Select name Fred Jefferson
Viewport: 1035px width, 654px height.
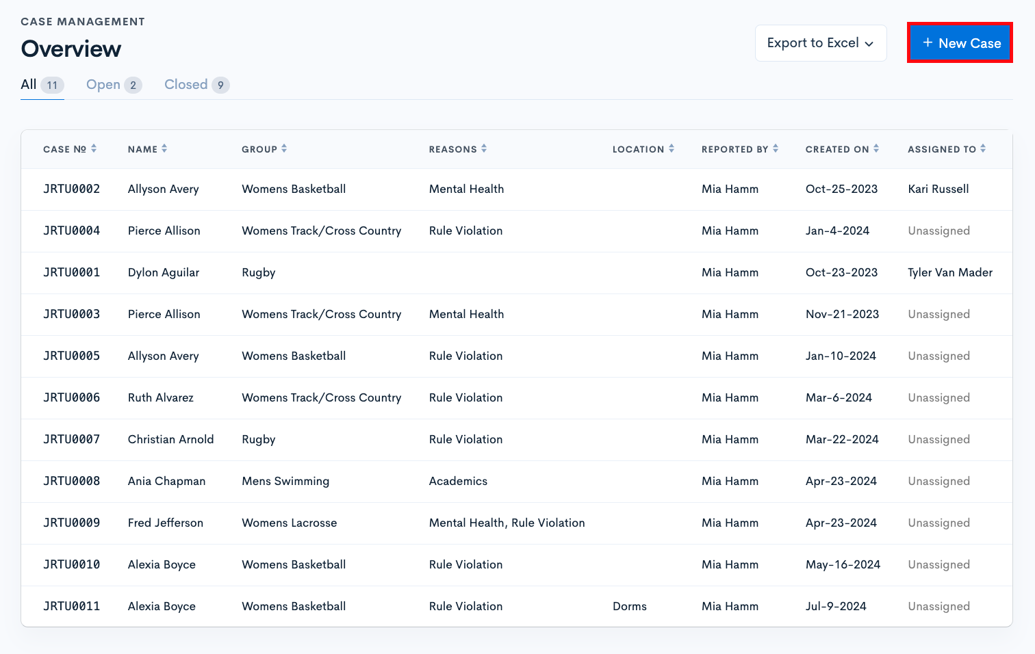tap(166, 523)
